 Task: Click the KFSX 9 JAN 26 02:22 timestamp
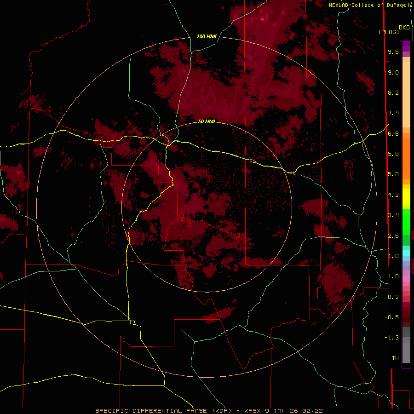(283, 411)
